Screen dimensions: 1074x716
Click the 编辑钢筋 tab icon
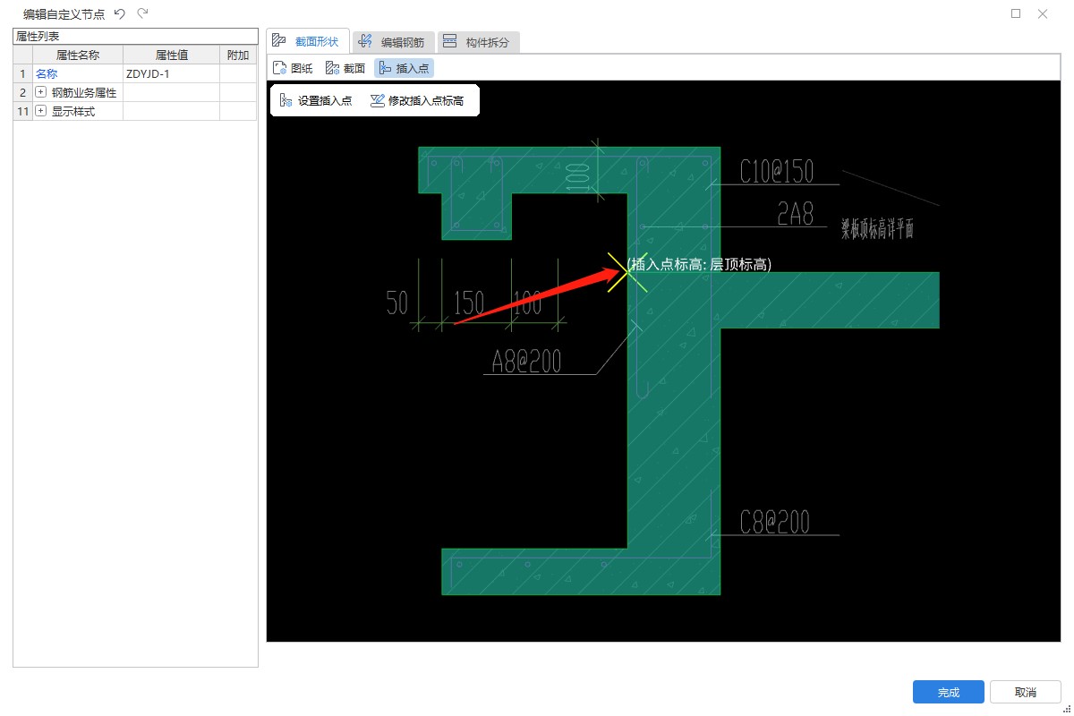[x=366, y=42]
